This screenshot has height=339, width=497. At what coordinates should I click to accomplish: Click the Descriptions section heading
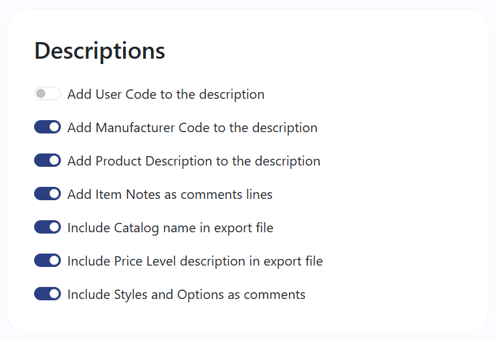(100, 51)
